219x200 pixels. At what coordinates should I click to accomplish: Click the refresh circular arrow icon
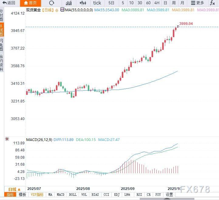coord(52,3)
